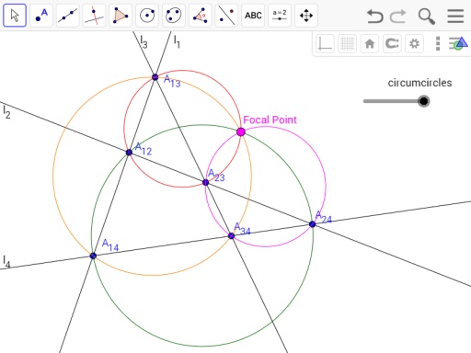This screenshot has height=353, width=471.
Task: Select the Angle measurement tool
Action: coord(200,16)
